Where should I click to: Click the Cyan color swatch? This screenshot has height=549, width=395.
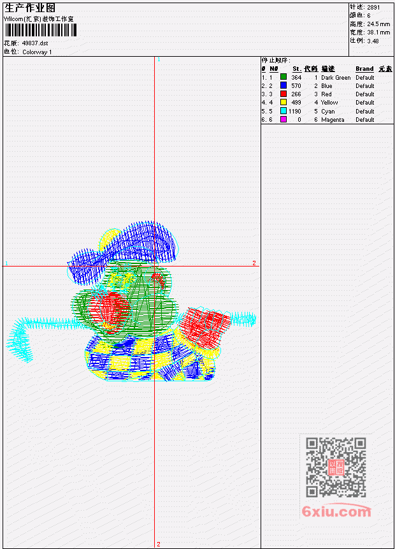click(x=284, y=111)
